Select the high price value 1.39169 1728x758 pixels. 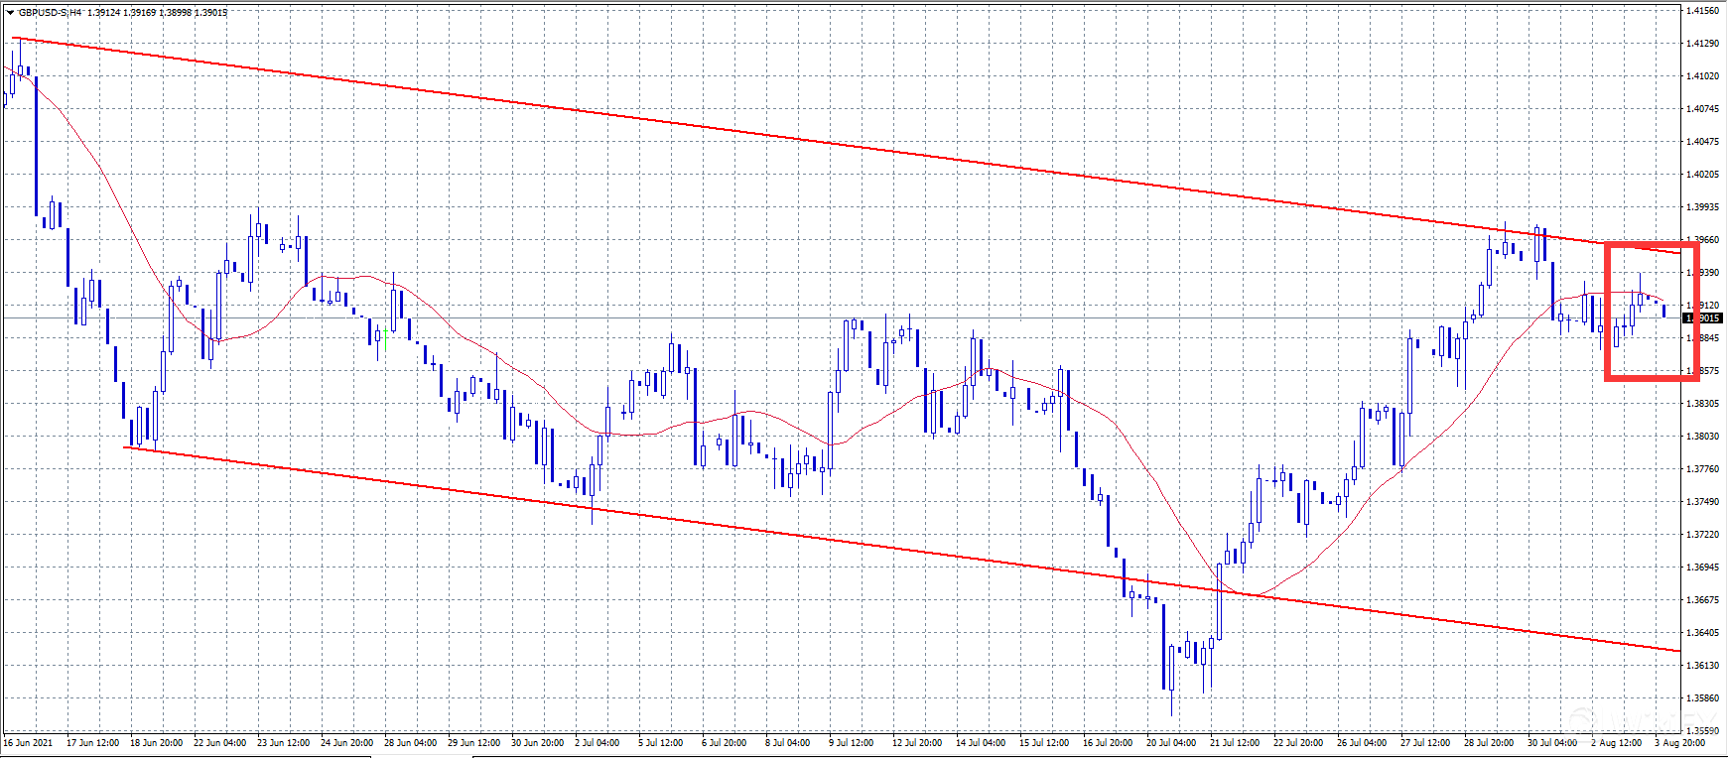click(x=140, y=12)
